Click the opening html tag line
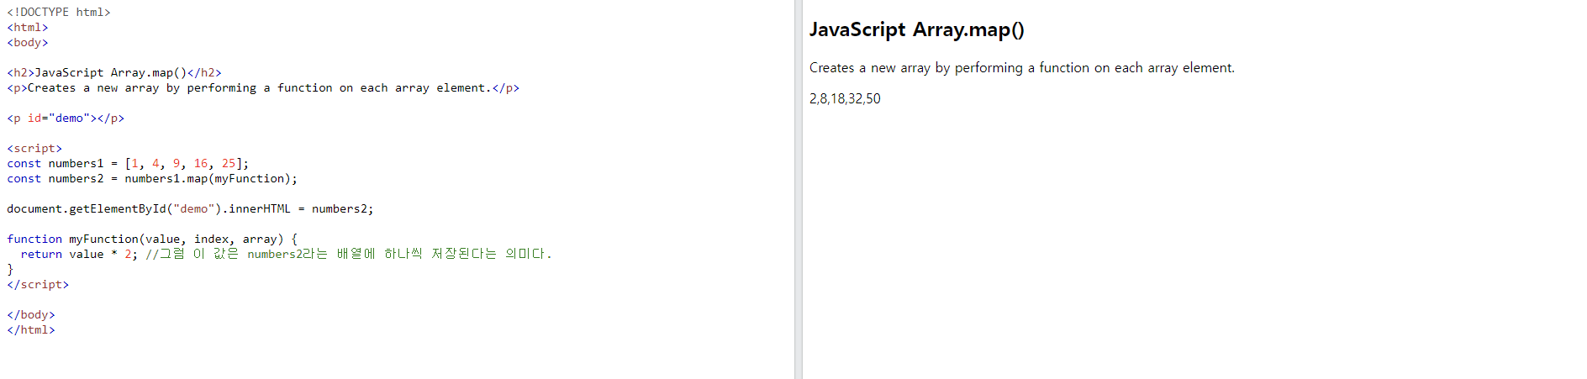Image resolution: width=1587 pixels, height=379 pixels. point(28,27)
